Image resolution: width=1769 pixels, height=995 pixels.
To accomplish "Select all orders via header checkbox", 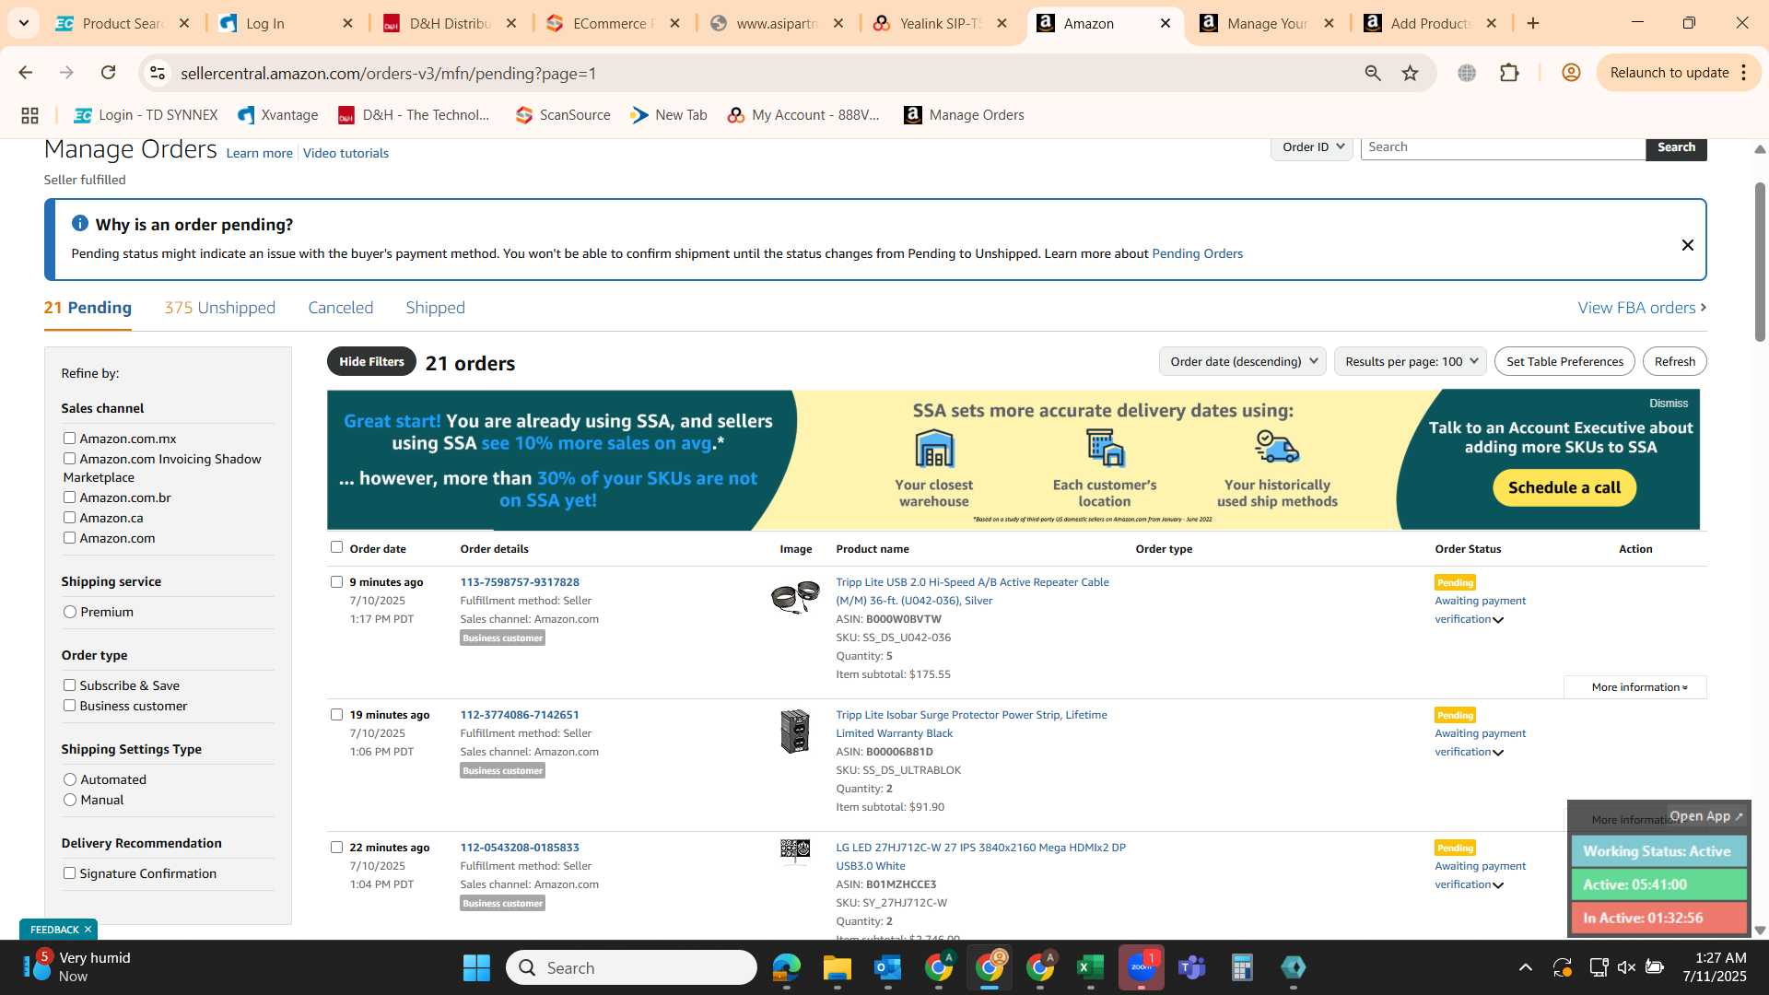I will click(336, 547).
